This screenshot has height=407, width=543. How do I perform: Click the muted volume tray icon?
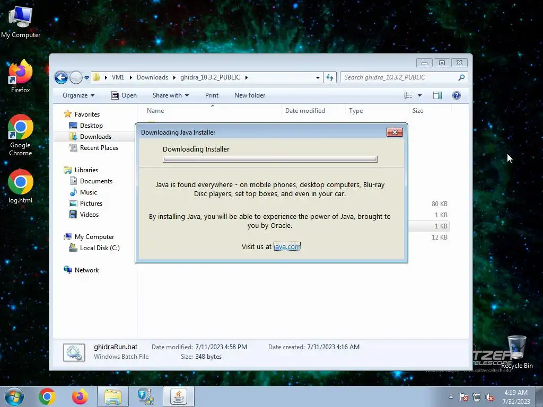[489, 397]
